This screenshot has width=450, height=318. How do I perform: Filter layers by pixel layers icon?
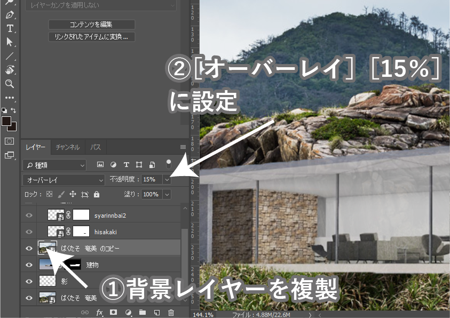[100, 164]
